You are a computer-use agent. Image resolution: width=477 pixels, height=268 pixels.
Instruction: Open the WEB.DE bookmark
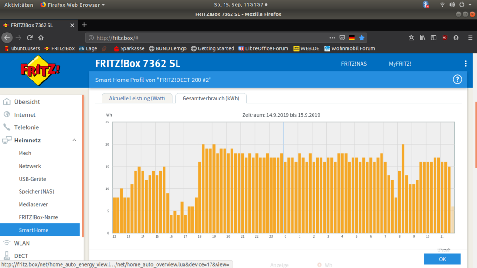[307, 48]
